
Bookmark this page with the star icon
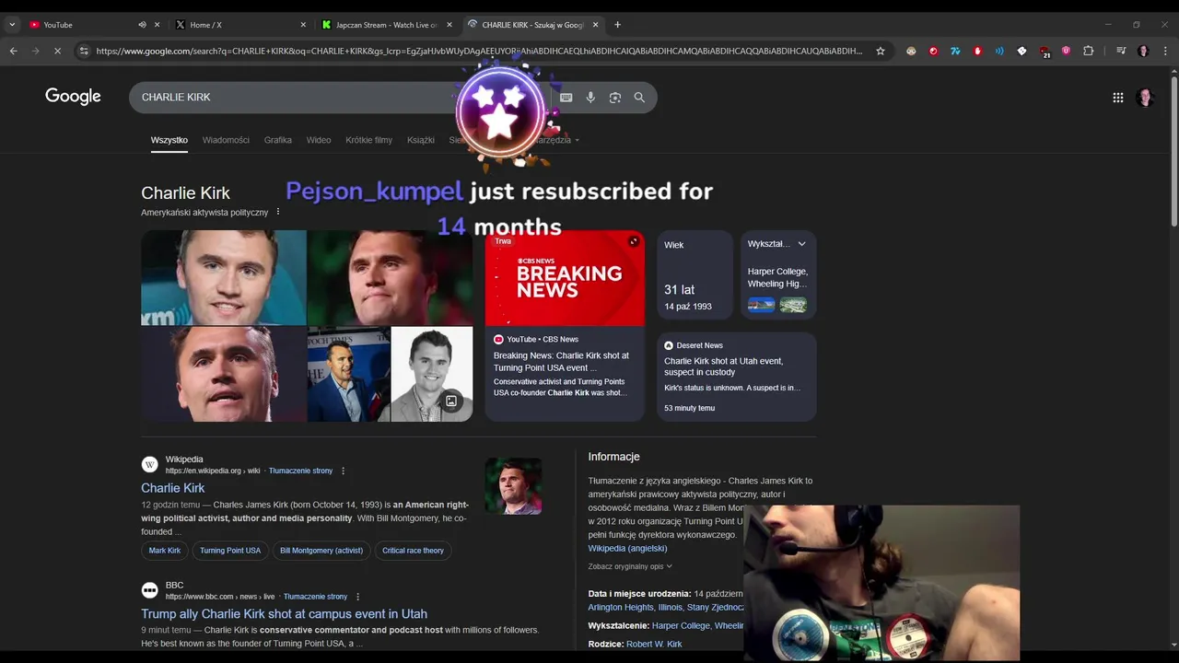pyautogui.click(x=881, y=51)
